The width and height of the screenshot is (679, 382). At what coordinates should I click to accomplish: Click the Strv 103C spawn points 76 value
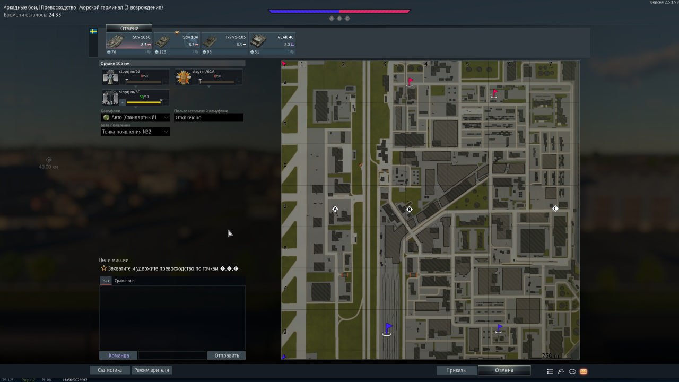coord(111,52)
